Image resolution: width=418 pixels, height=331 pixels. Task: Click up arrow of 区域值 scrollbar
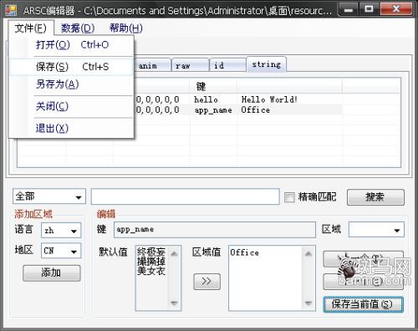click(x=308, y=253)
